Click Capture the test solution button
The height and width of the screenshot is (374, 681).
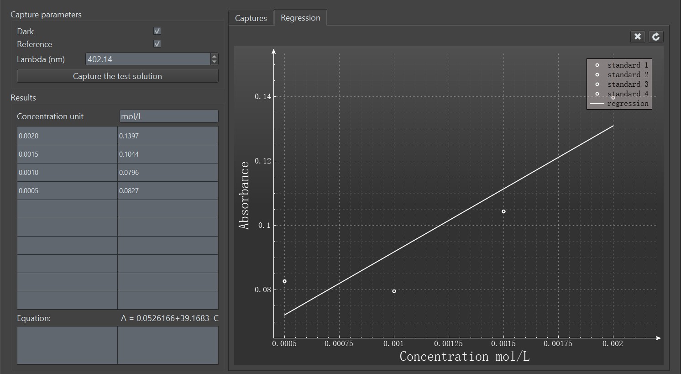pos(118,76)
